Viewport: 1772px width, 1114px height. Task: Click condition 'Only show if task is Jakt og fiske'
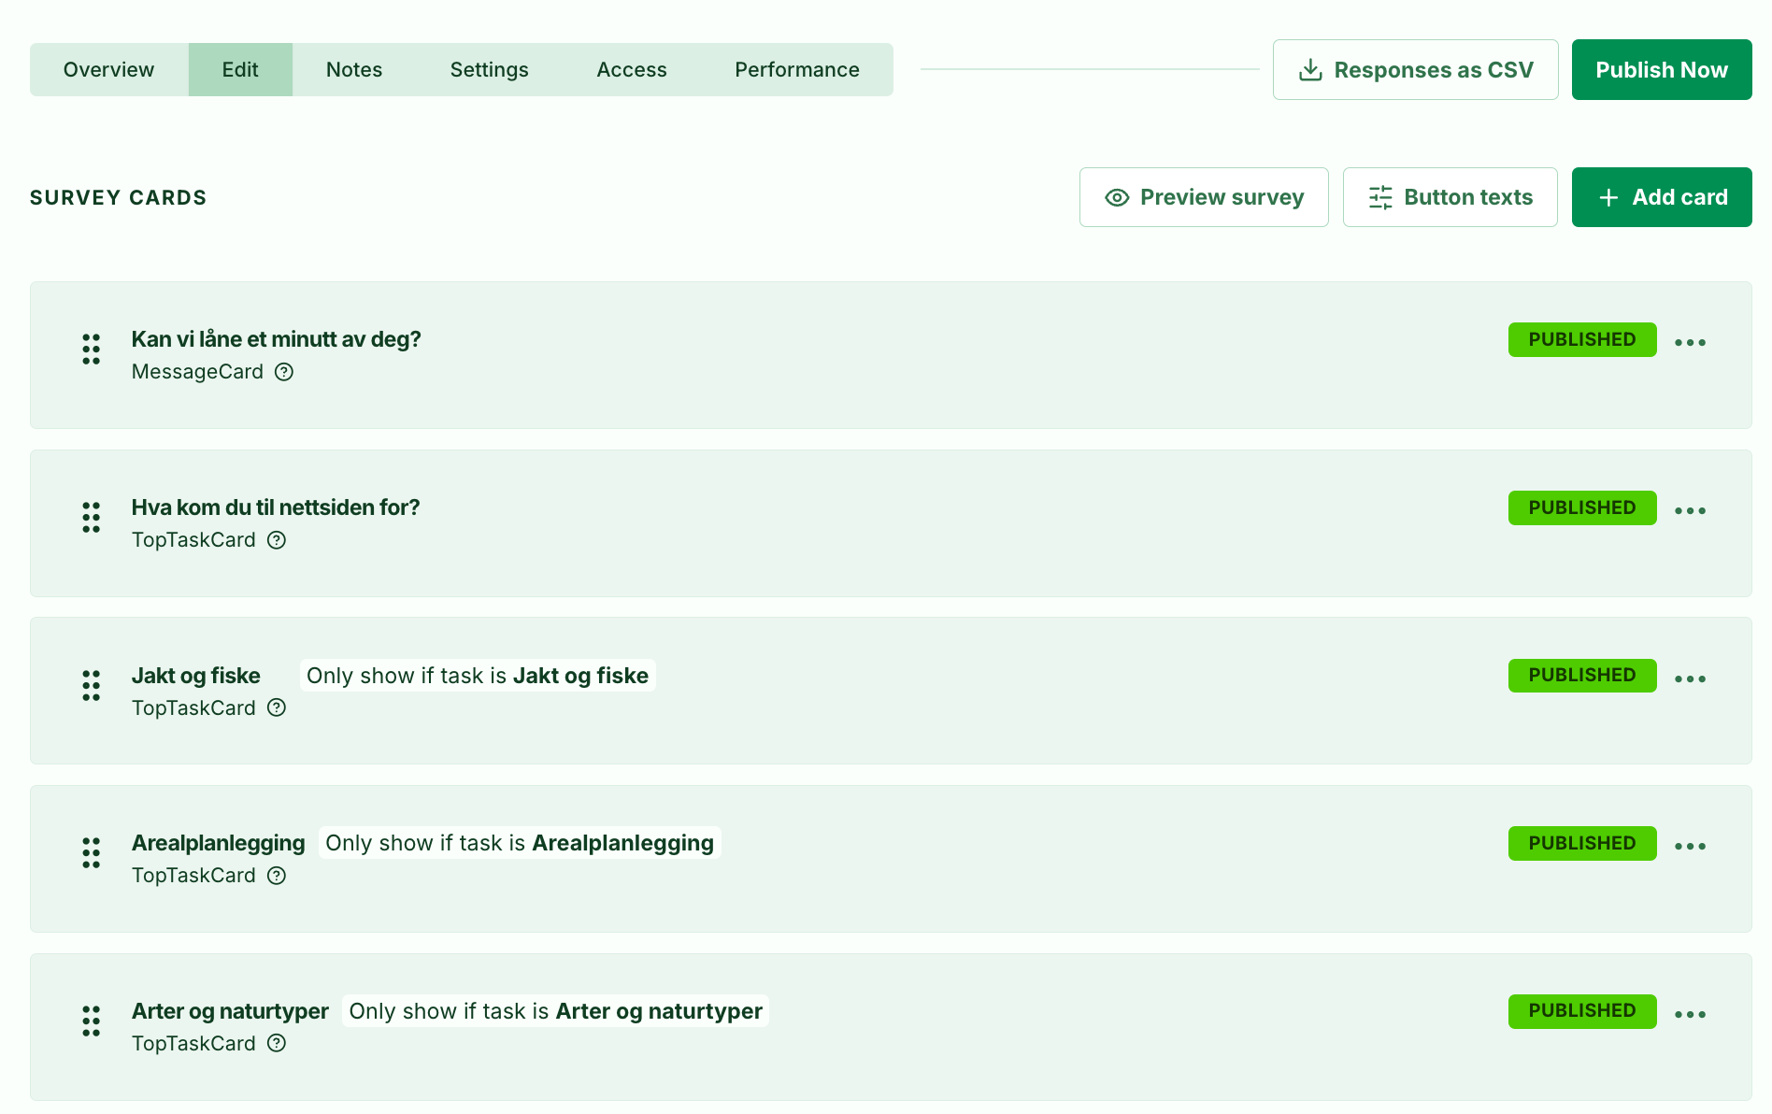coord(478,676)
